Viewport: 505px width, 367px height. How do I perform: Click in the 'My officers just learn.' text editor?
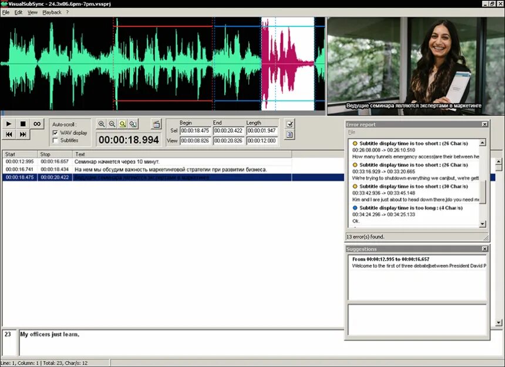pos(181,342)
